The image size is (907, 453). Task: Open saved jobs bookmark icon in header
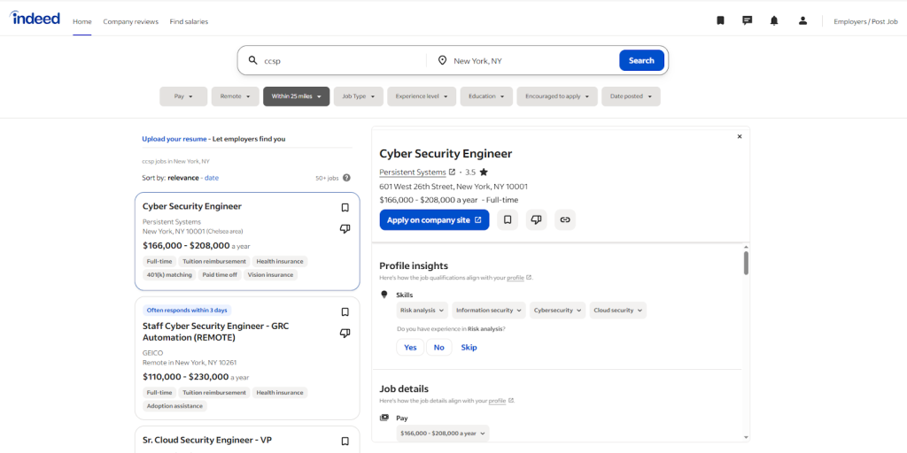pyautogui.click(x=720, y=20)
